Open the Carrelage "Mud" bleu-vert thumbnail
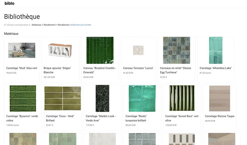Viewport: 247px width, 145px height. (x=22, y=50)
